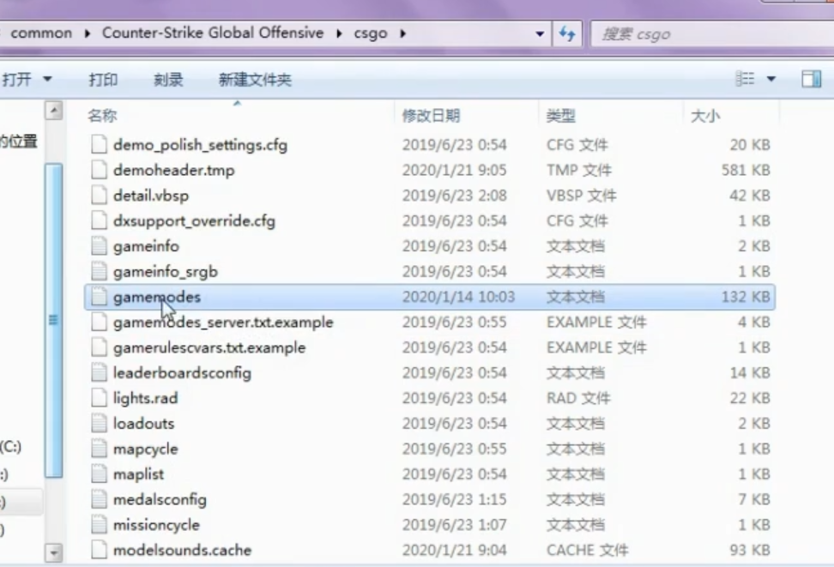Click the 2020/1/21 9:05 date cell
The height and width of the screenshot is (567, 834).
pyautogui.click(x=454, y=170)
